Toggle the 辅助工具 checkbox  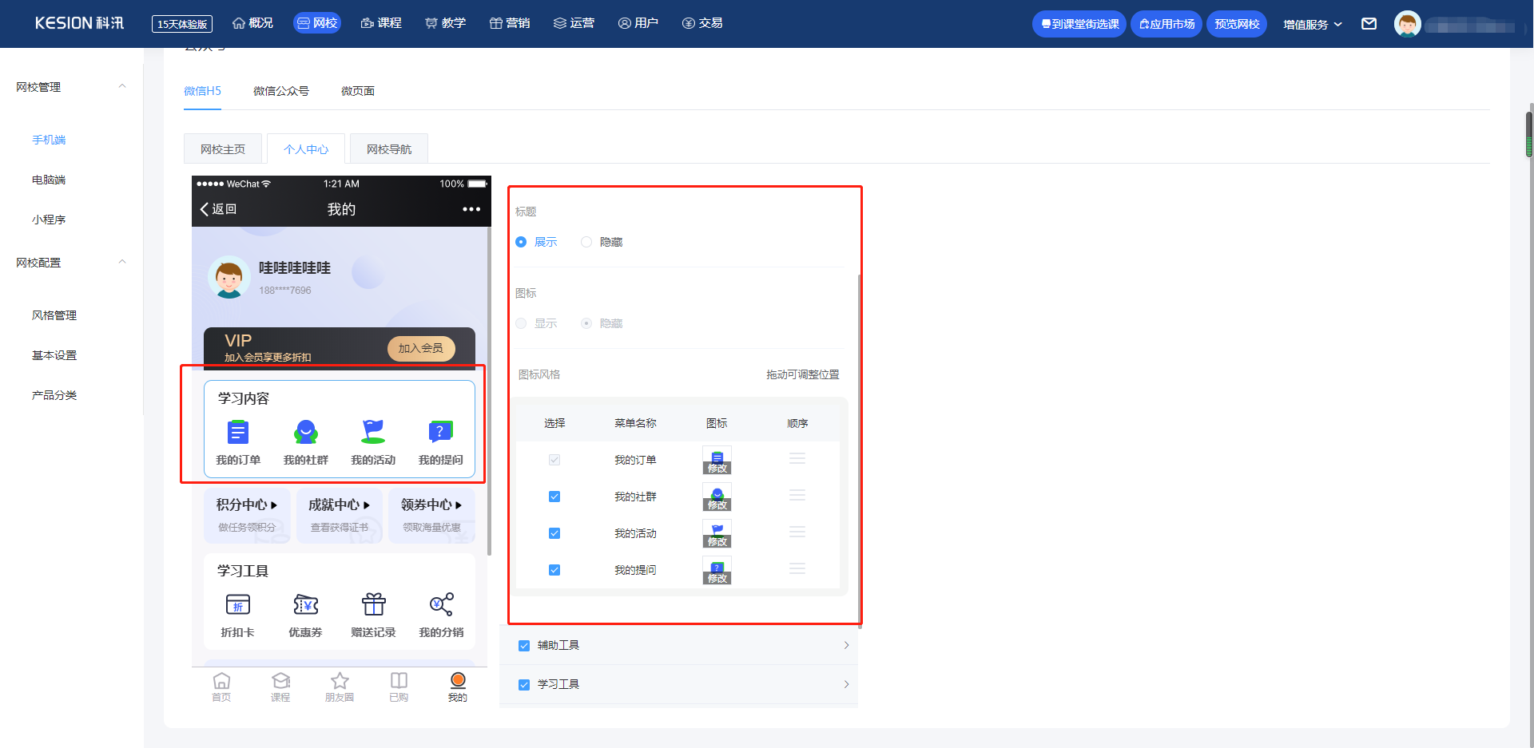coord(524,646)
